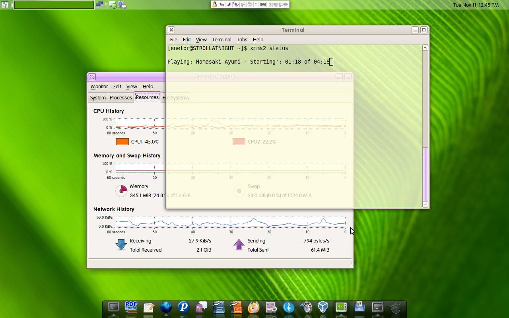Click the Memory pie color picker
Screen dimensions: 509x318
121,191
